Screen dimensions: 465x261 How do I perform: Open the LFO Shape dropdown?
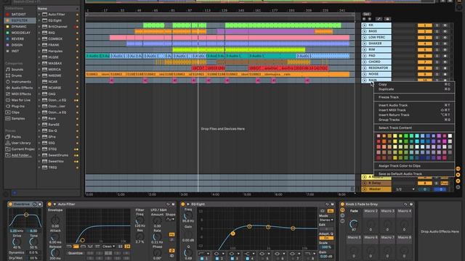point(170,219)
